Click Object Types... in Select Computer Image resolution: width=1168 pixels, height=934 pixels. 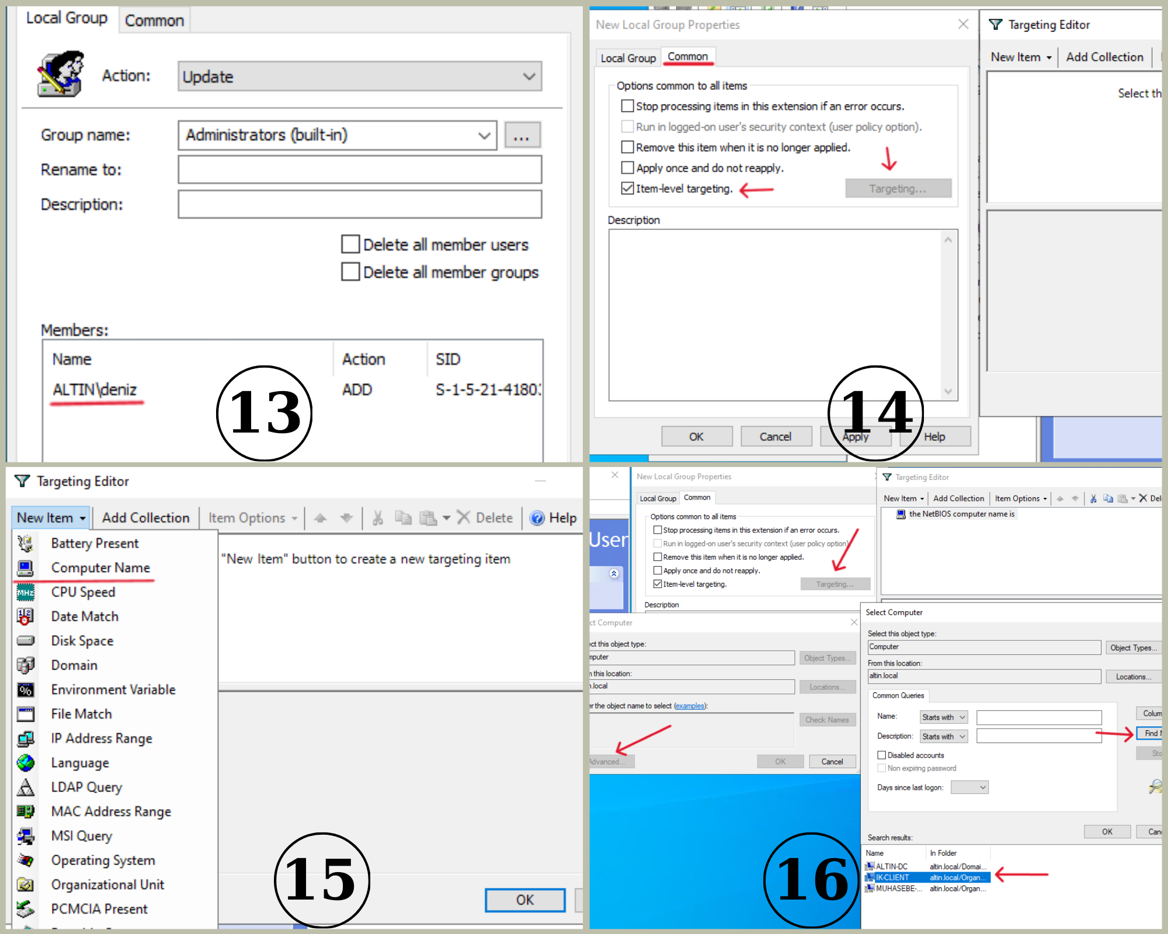point(1133,647)
